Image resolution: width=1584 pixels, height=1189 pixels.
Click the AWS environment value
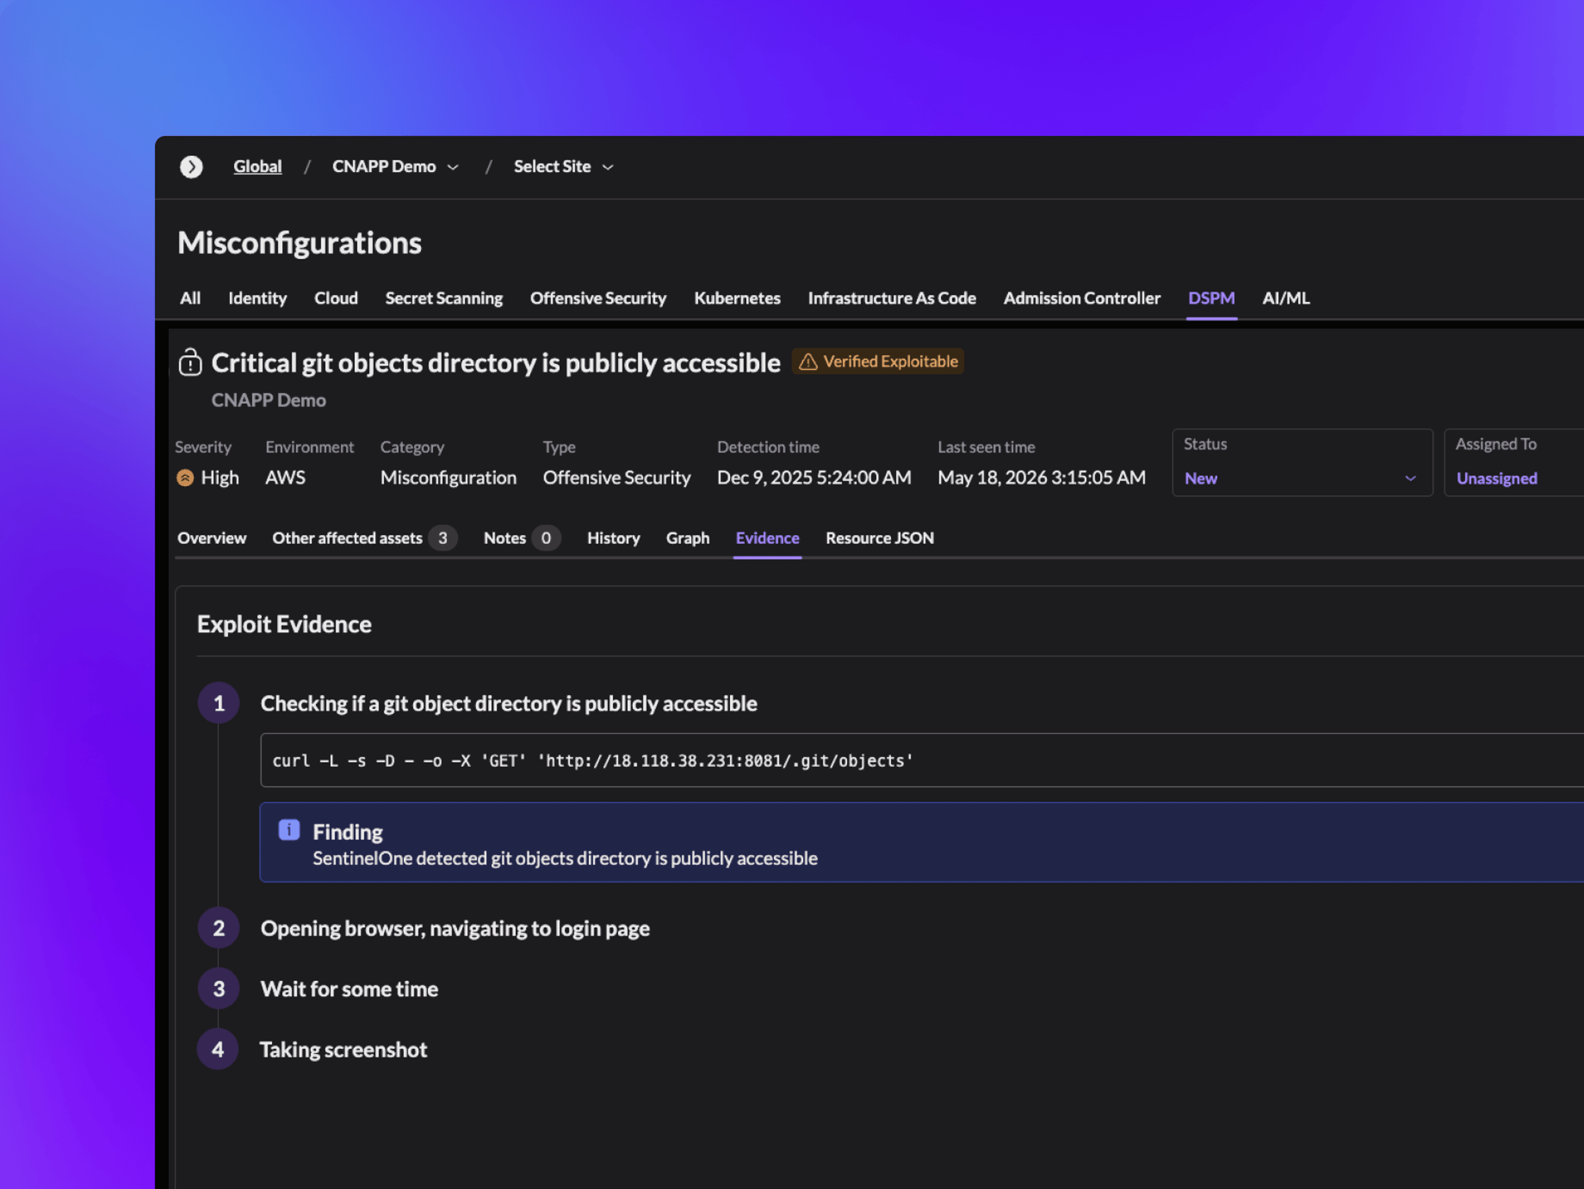pos(285,478)
